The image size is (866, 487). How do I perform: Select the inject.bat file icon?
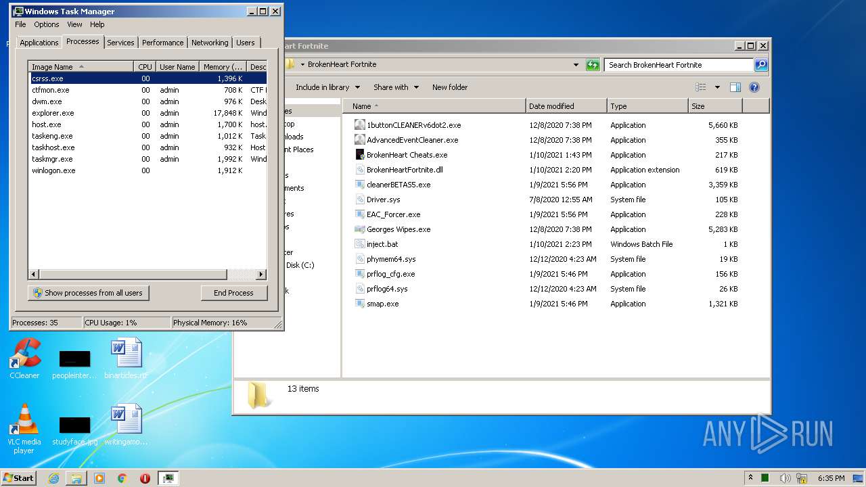click(x=360, y=244)
